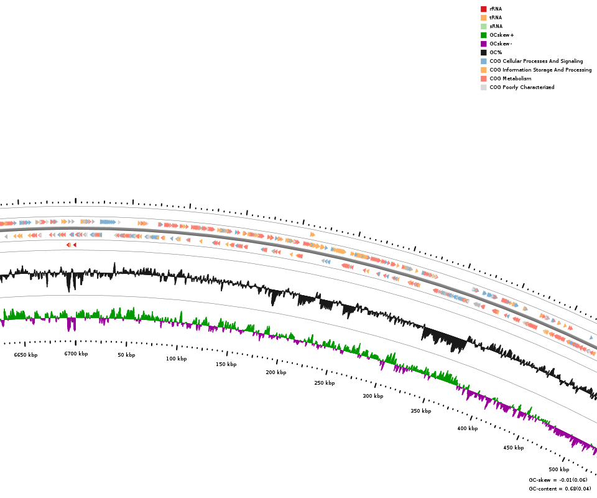Click the 400 kbp scale label
The image size is (597, 498).
467,428
